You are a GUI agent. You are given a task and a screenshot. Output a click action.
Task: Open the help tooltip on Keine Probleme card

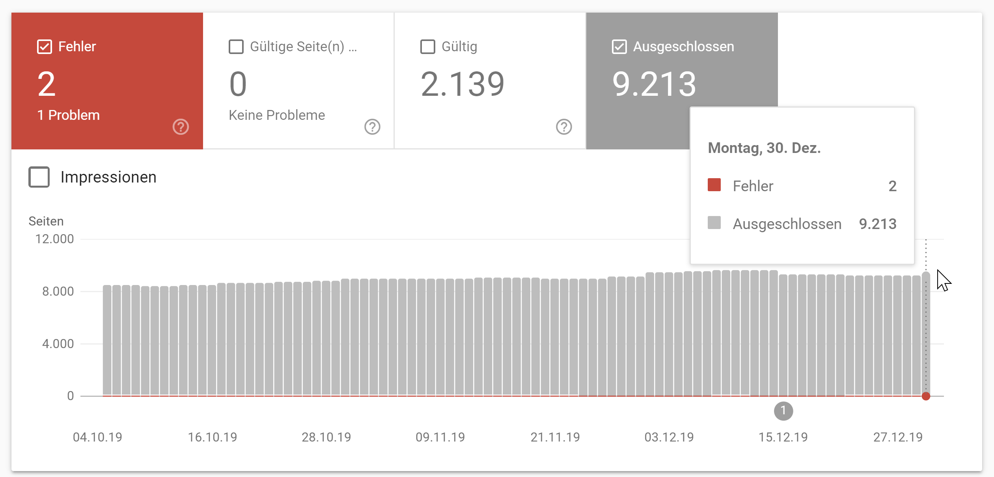[372, 127]
